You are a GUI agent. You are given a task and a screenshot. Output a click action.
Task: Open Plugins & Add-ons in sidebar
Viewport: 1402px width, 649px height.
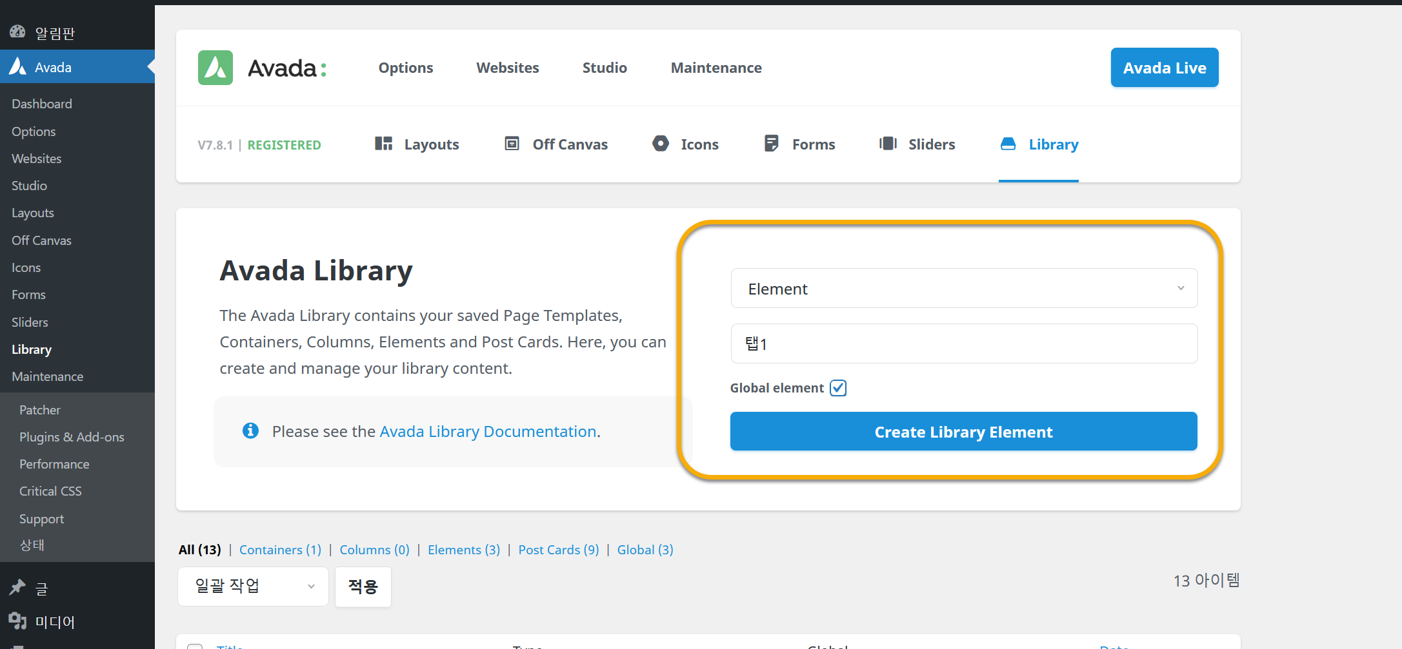tap(72, 437)
